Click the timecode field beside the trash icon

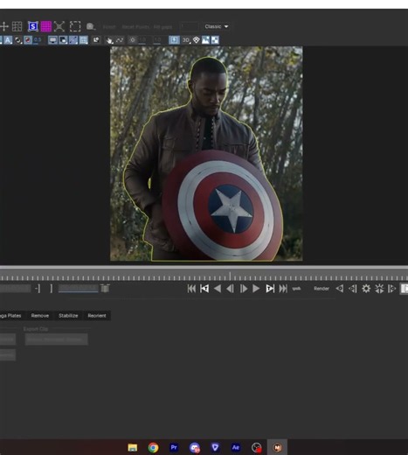pyautogui.click(x=78, y=289)
